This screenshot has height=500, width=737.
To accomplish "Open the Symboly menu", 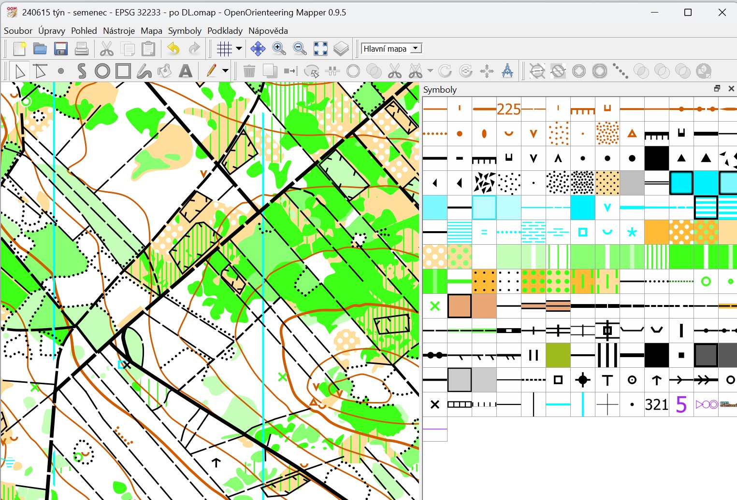I will point(185,31).
